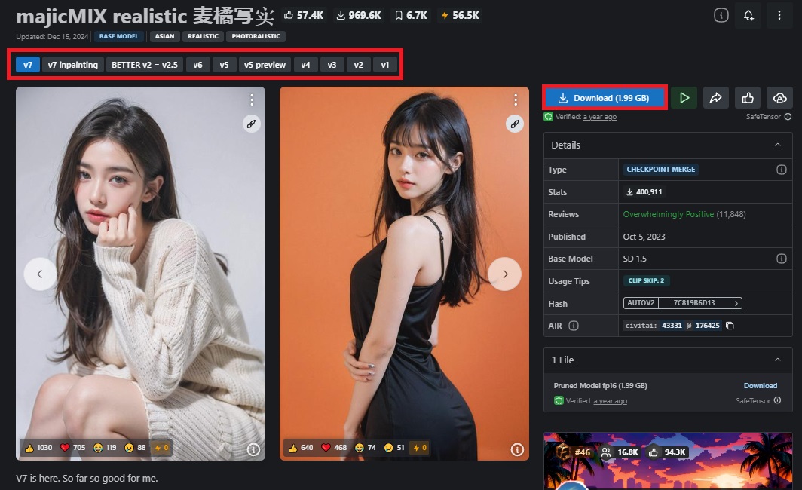Toggle the bookmark showing 6.7K
Screen dimensions: 802x490
[x=412, y=14]
